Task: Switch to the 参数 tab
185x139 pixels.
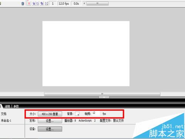Action: [x=16, y=106]
